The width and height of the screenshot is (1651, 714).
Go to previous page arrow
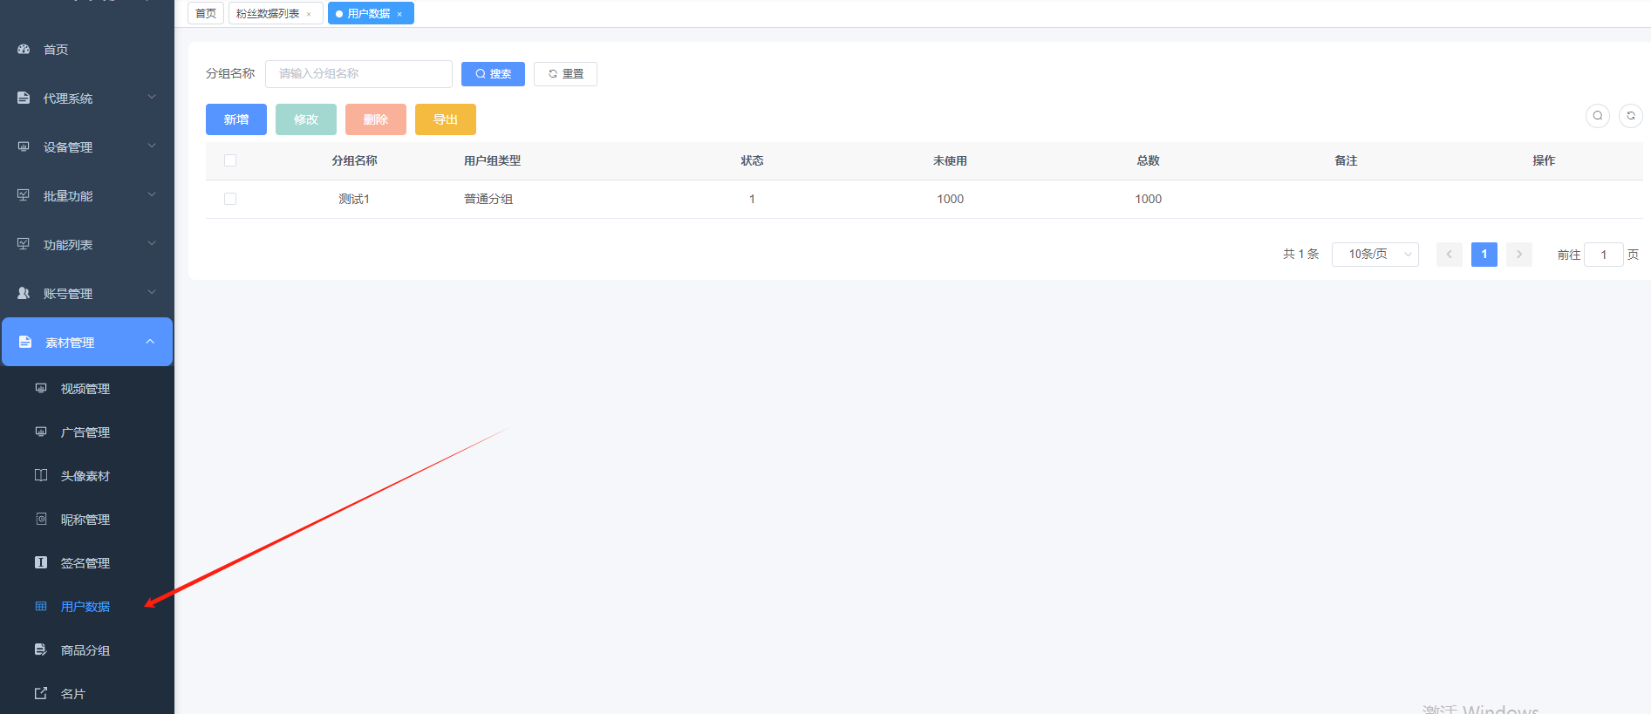(x=1450, y=255)
